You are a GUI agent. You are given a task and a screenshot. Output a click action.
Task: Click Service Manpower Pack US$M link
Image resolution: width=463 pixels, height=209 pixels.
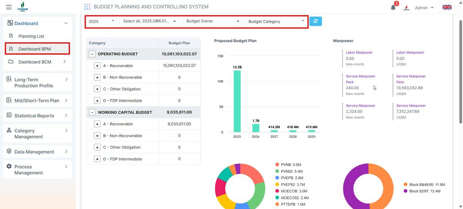coord(411,79)
